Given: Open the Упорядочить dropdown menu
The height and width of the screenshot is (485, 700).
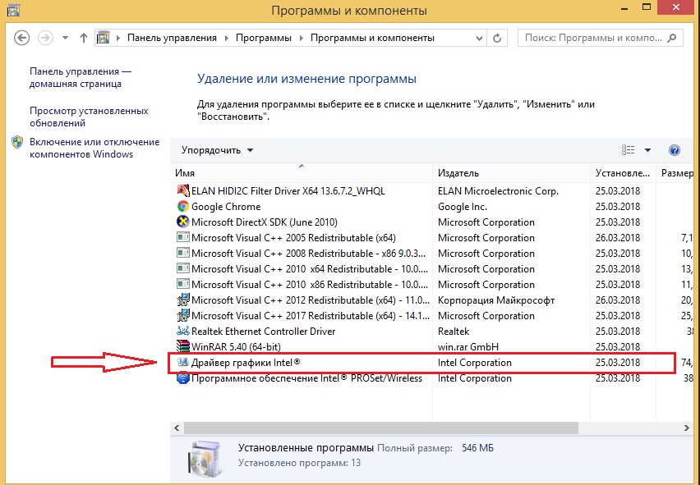Looking at the screenshot, I should [218, 150].
